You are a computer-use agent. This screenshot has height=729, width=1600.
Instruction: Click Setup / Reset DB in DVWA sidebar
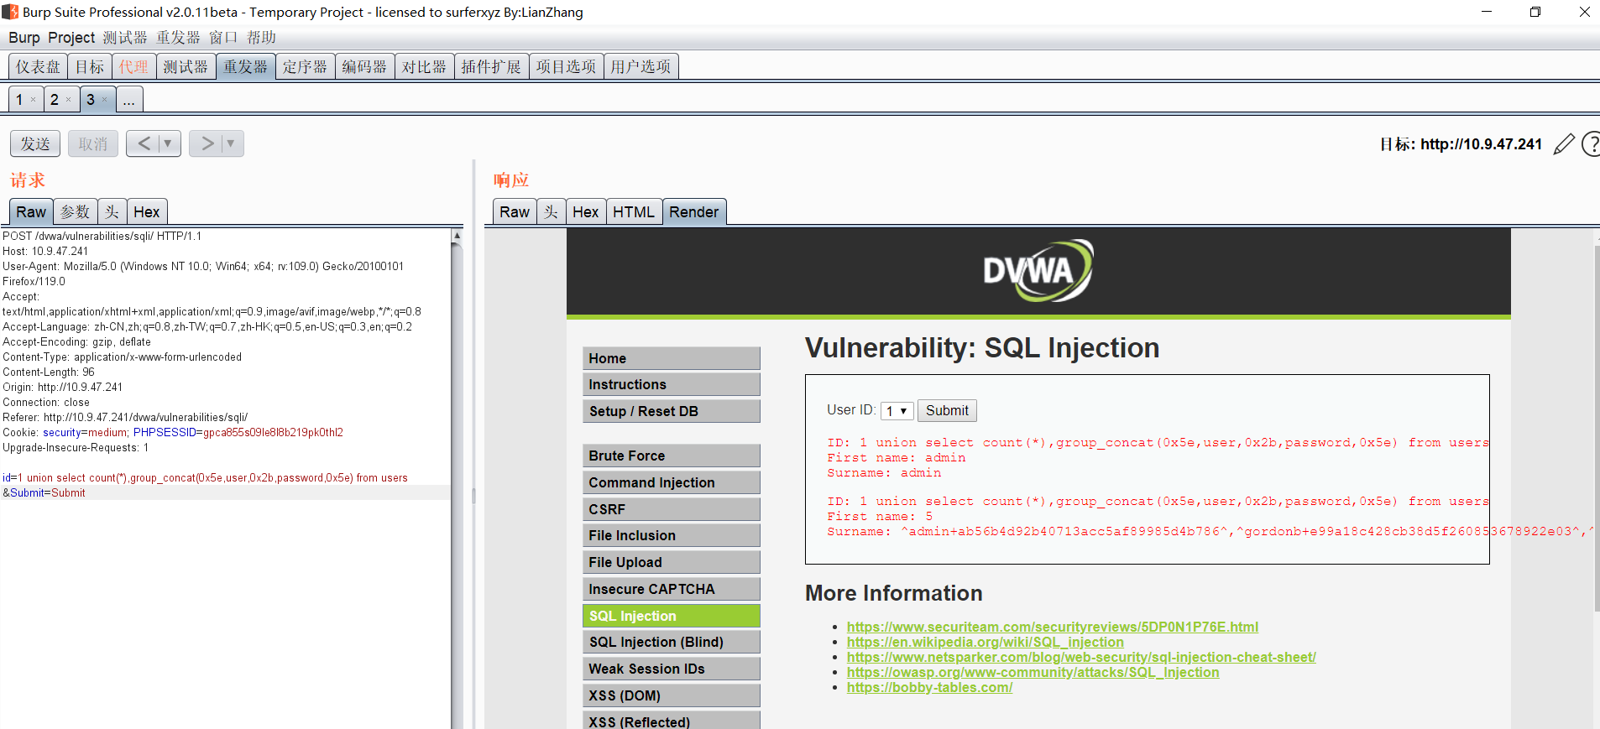(x=672, y=411)
